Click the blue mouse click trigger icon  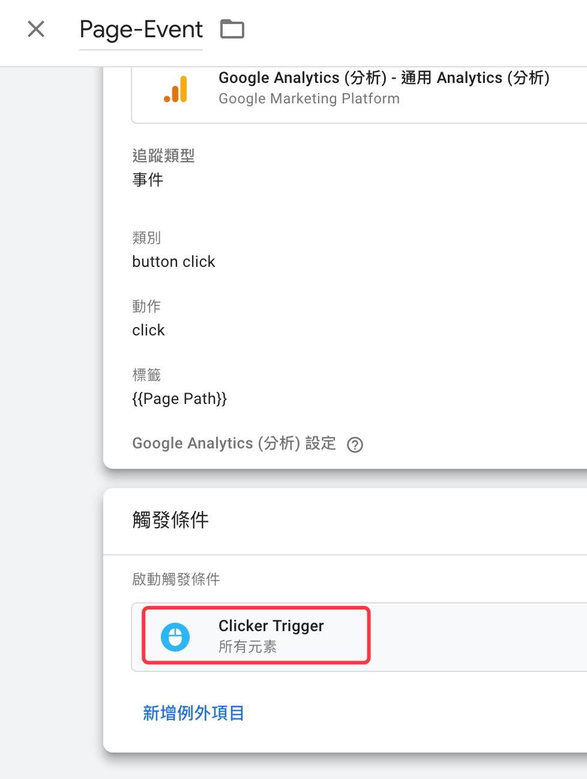point(175,637)
